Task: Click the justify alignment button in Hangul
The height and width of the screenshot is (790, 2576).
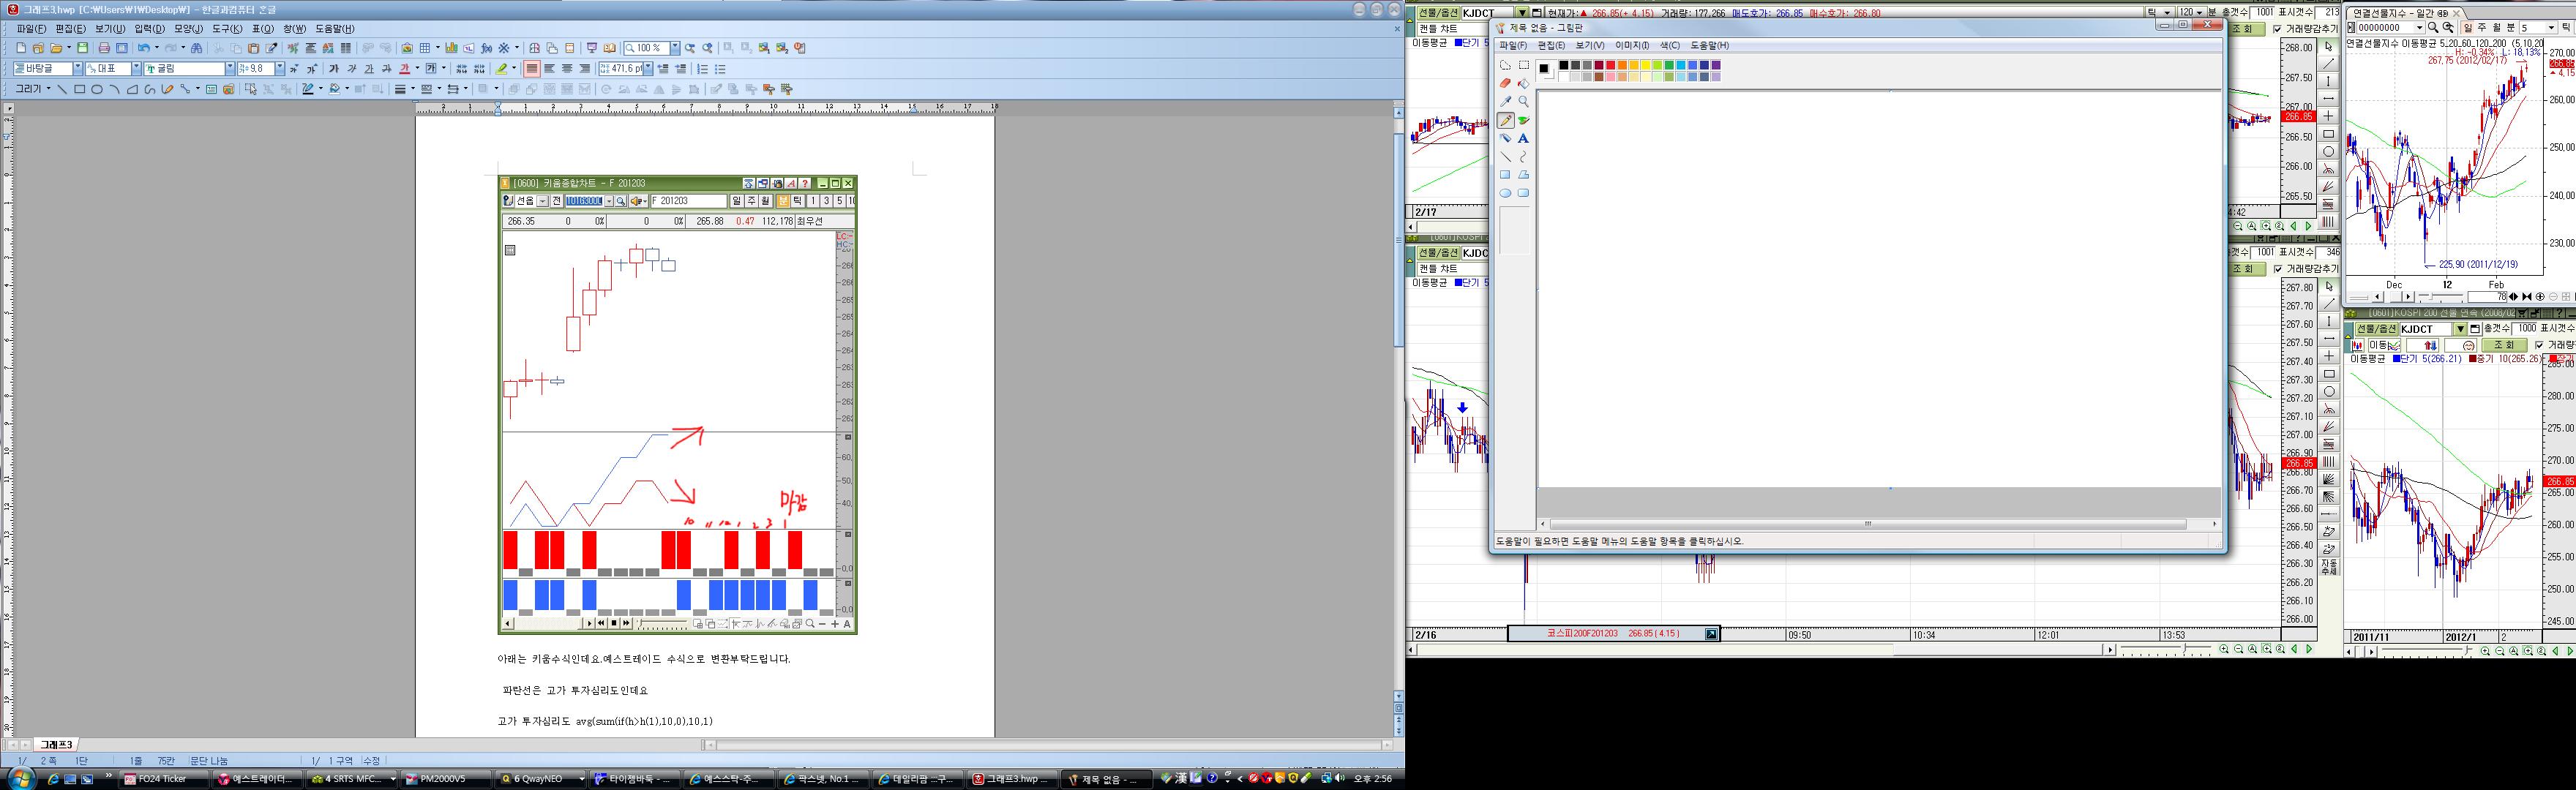Action: [x=532, y=69]
